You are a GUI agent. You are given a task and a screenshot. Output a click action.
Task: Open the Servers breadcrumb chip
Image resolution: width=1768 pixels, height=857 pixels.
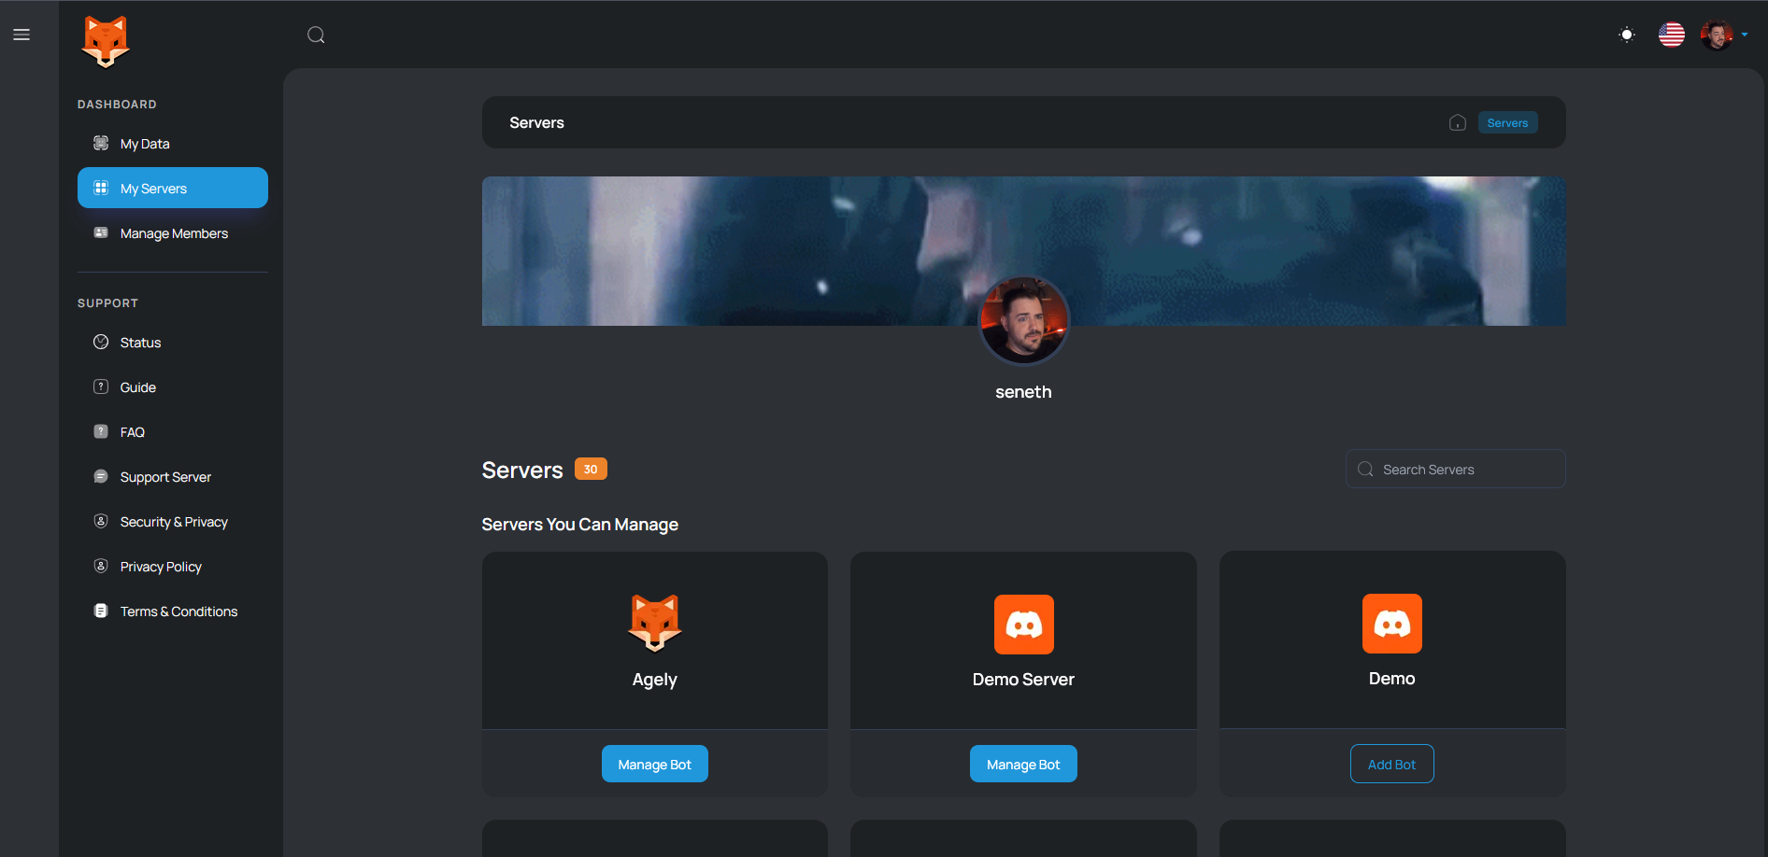(x=1507, y=122)
